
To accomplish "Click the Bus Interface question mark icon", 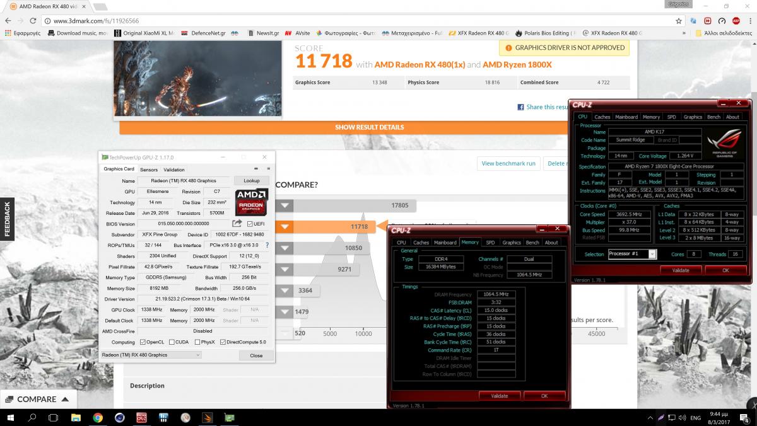I will point(267,245).
